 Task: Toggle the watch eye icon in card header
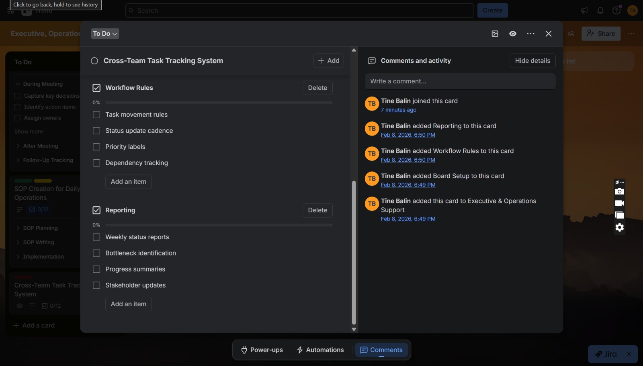coord(513,34)
